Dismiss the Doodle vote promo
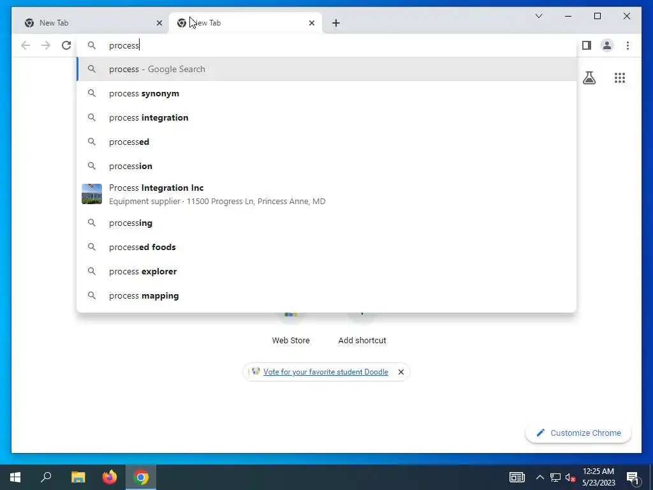Screen dimensions: 653x490 400,372
